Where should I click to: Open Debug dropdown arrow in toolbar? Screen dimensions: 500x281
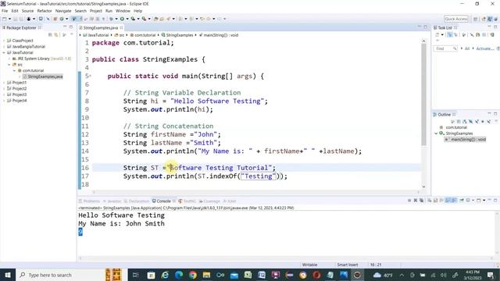pyautogui.click(x=116, y=19)
